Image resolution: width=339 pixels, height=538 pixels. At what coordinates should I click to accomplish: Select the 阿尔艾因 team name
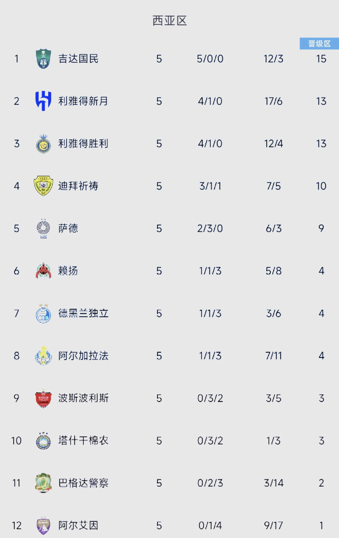(78, 525)
